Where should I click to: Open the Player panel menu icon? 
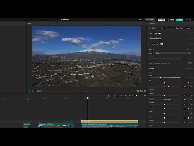tap(144, 23)
